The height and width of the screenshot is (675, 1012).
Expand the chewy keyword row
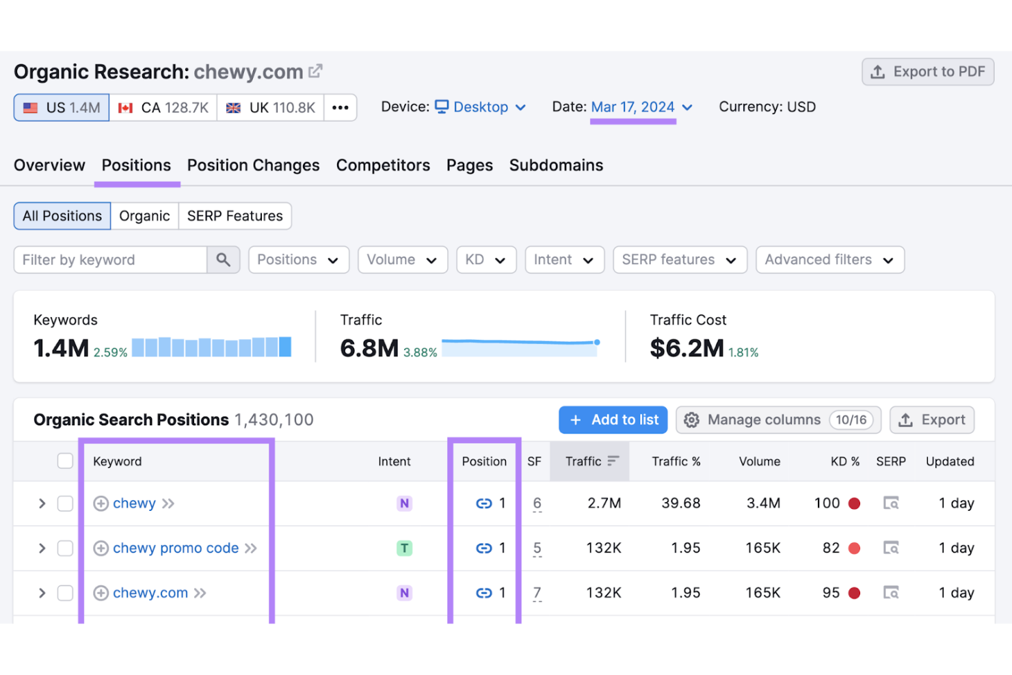(42, 503)
